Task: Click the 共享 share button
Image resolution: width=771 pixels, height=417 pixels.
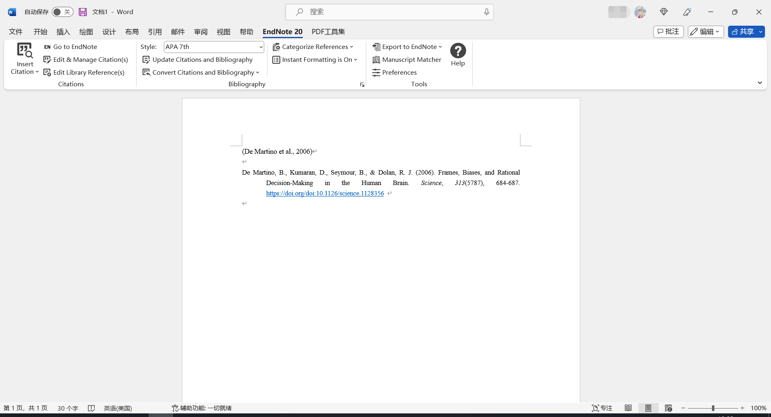Action: [x=742, y=32]
